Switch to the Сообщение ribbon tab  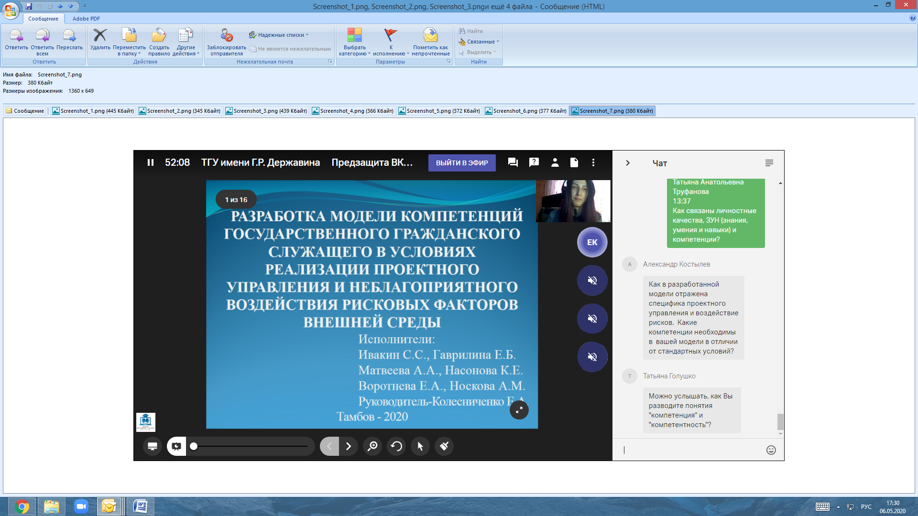click(x=43, y=19)
